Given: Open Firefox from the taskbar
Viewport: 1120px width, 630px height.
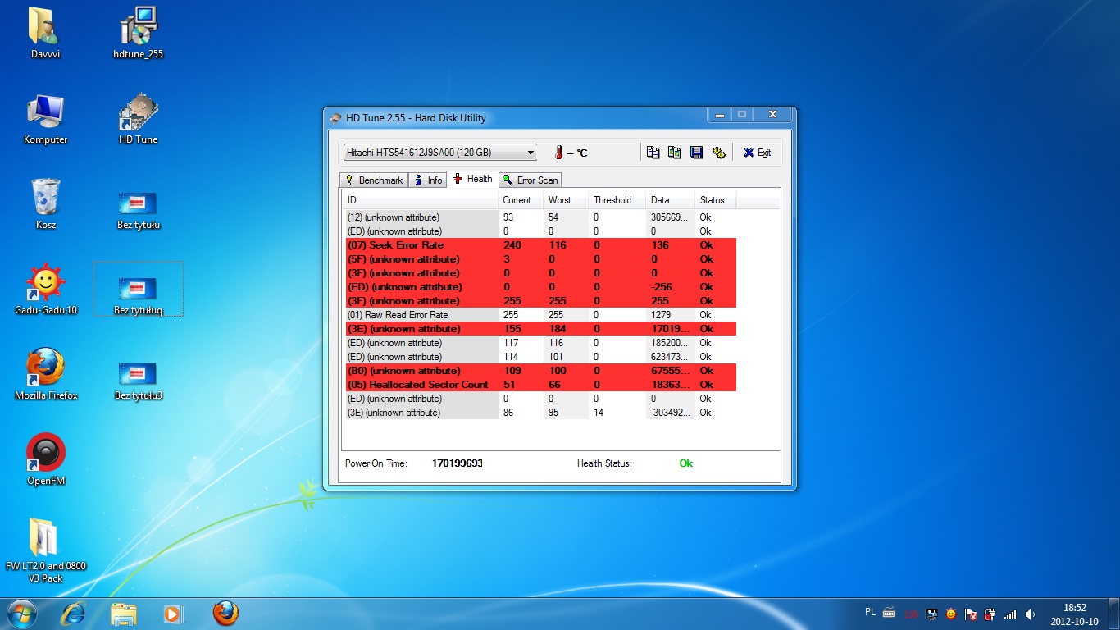Looking at the screenshot, I should tap(225, 614).
